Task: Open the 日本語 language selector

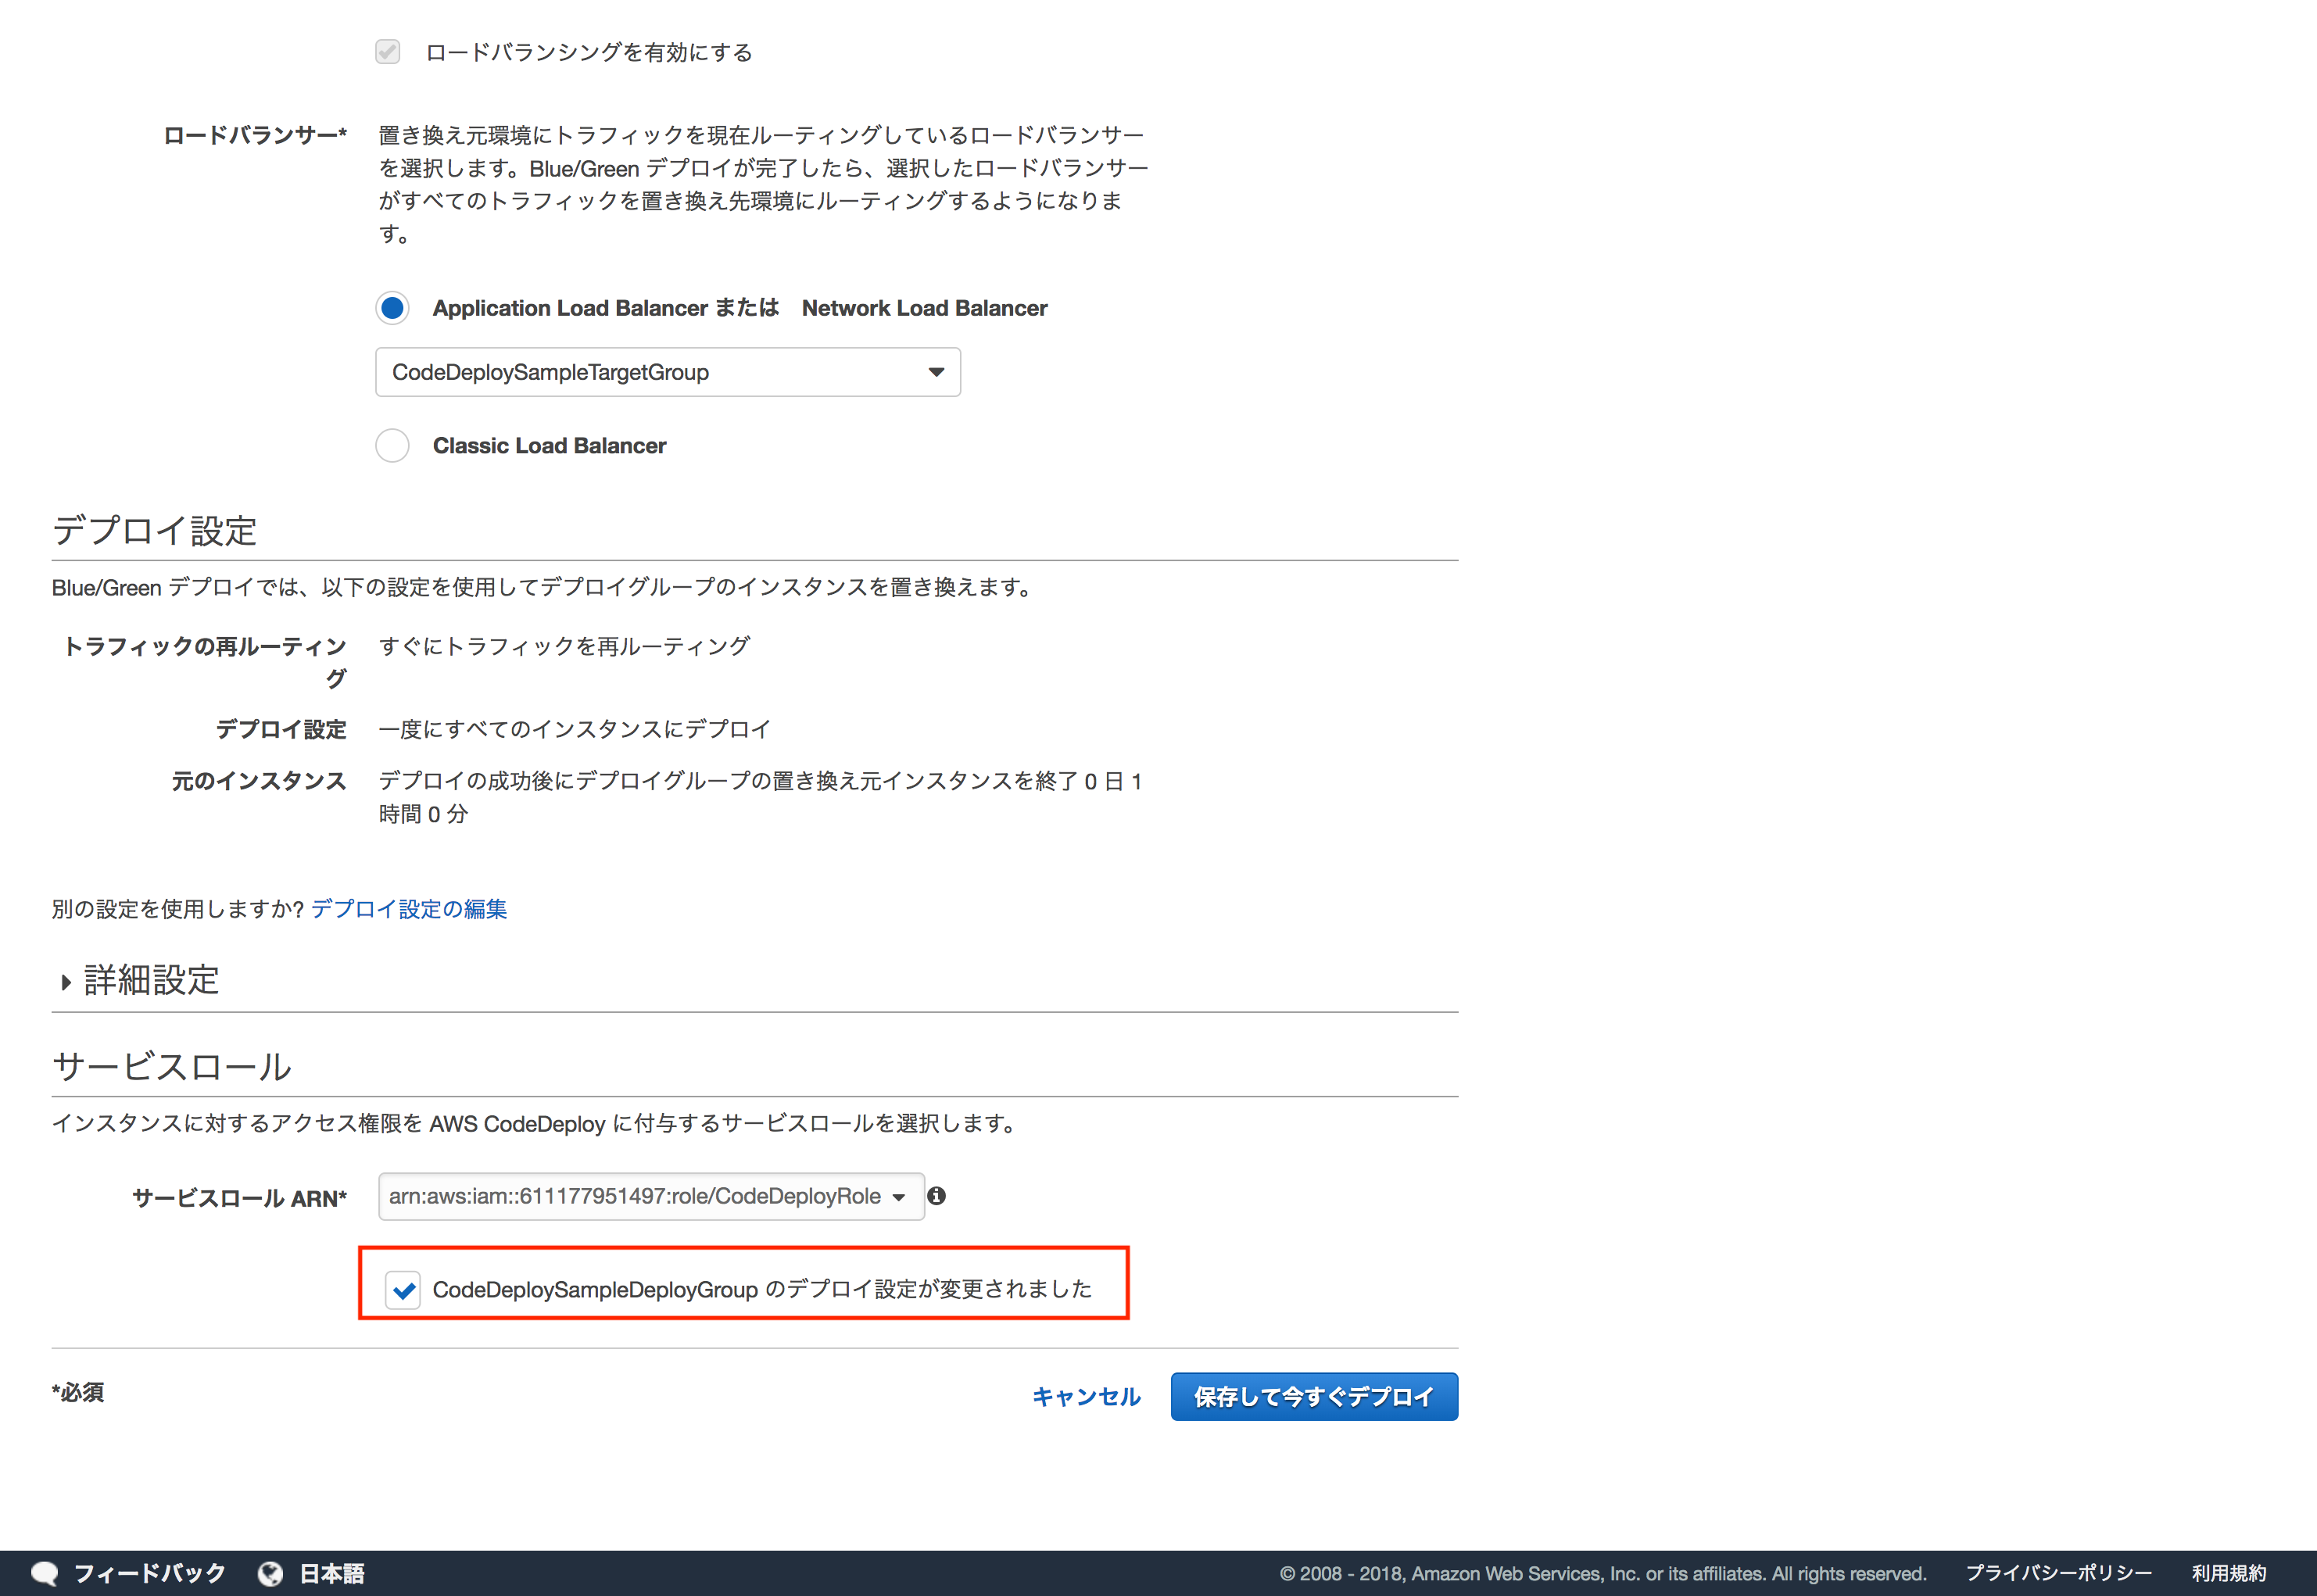Action: tap(332, 1573)
